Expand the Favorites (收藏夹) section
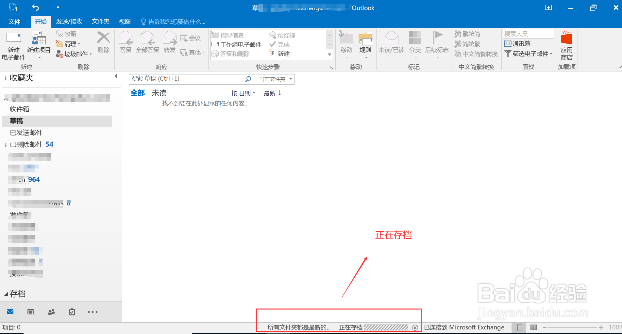 point(6,78)
